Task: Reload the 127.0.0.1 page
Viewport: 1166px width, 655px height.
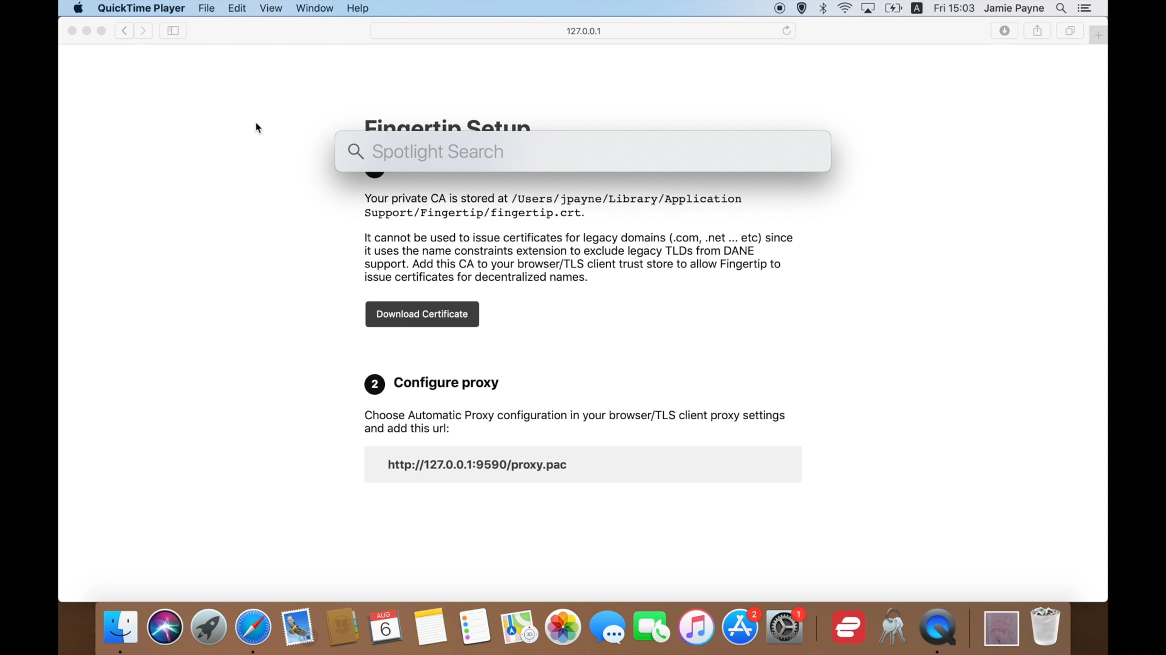Action: [x=787, y=31]
